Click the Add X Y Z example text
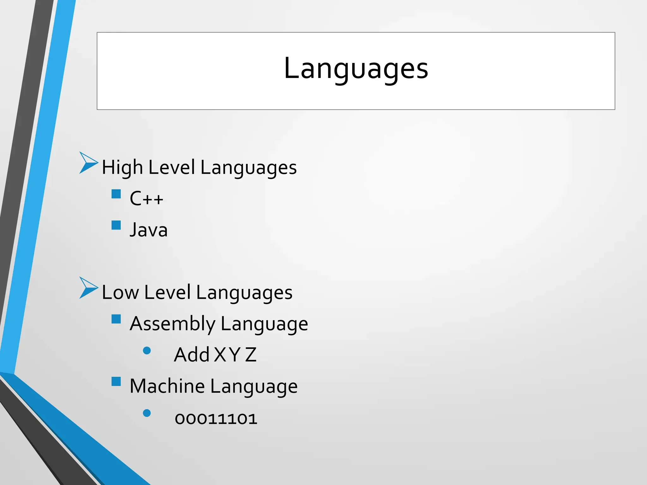This screenshot has width=647, height=485. click(x=215, y=355)
